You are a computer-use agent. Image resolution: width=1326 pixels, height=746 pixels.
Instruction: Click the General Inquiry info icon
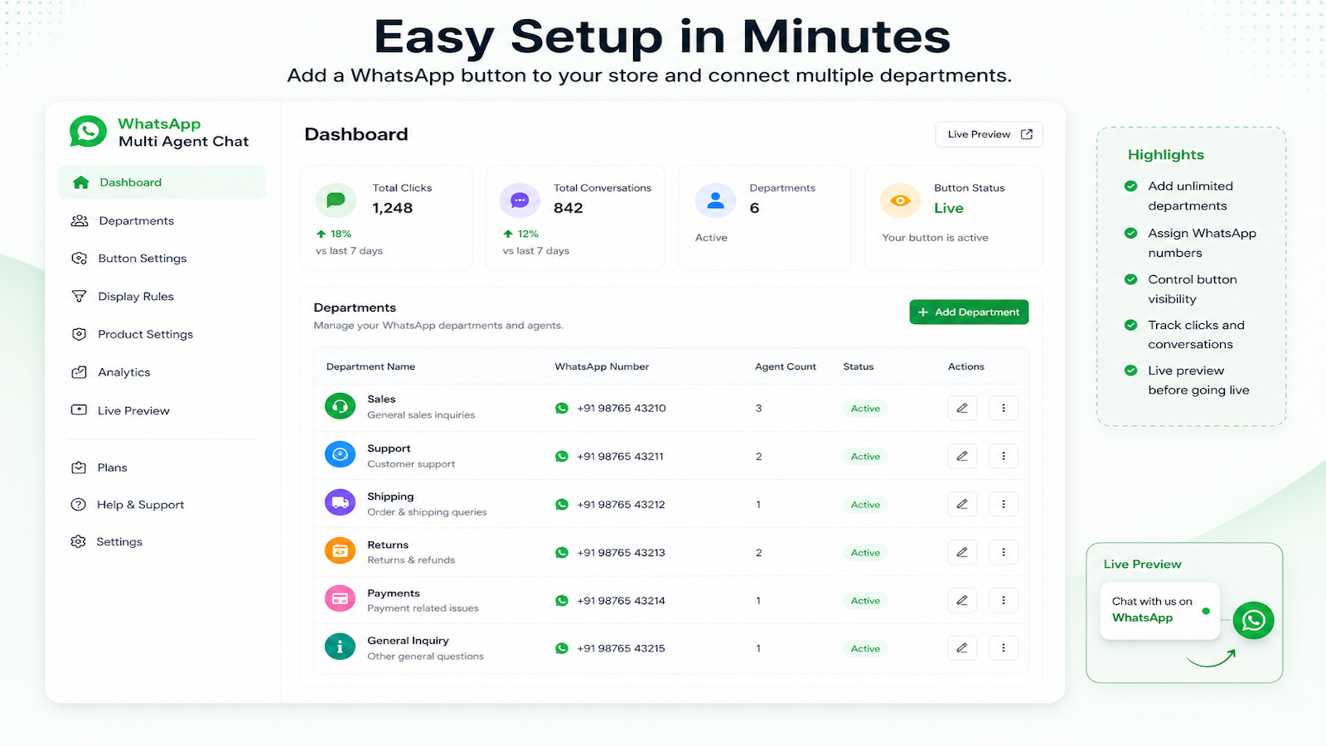340,647
